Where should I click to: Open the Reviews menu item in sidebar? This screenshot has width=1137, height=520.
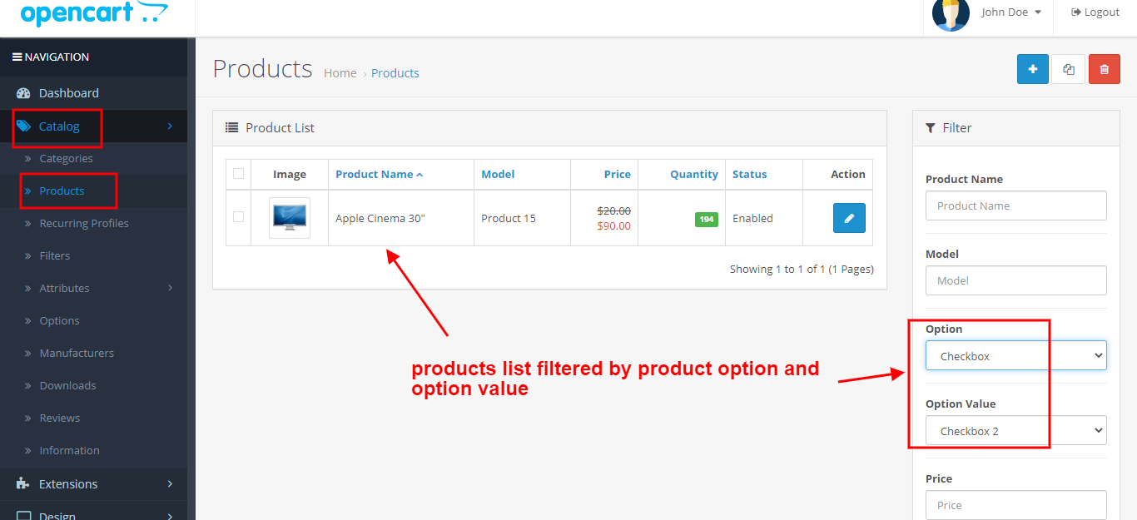[x=60, y=418]
